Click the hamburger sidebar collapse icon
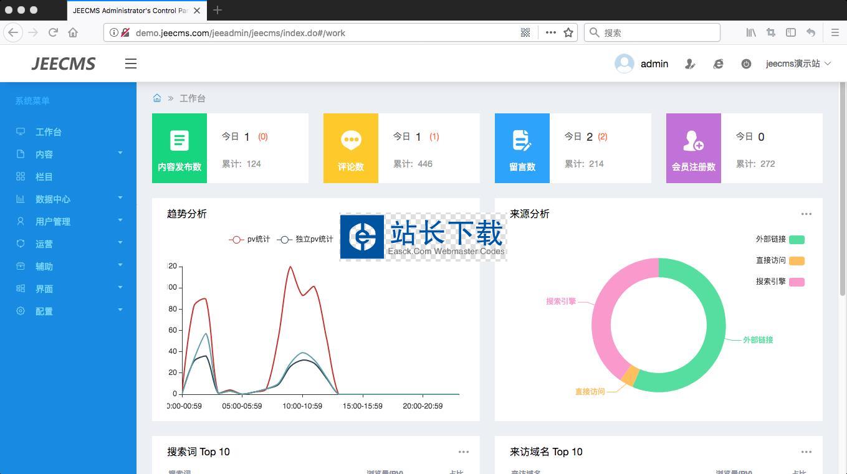This screenshot has height=474, width=847. coord(131,64)
